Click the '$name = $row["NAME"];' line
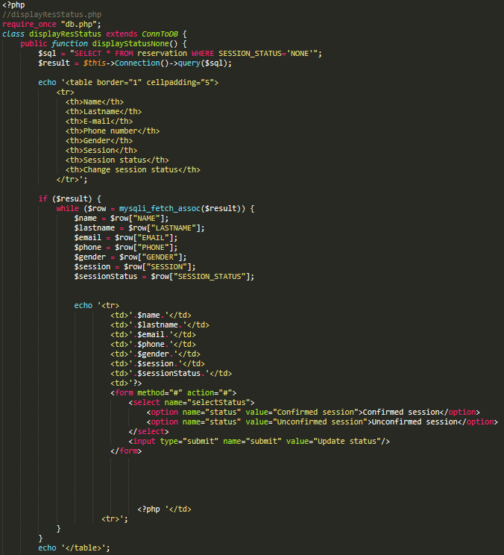The width and height of the screenshot is (504, 555). 122,219
